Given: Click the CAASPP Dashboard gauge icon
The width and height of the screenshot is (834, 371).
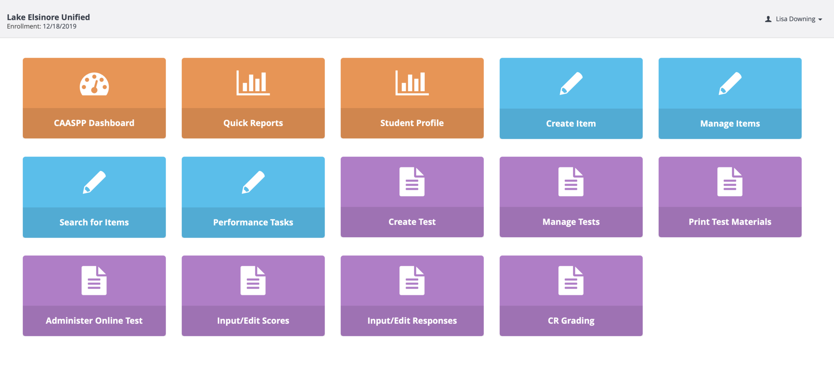Looking at the screenshot, I should click(x=94, y=84).
